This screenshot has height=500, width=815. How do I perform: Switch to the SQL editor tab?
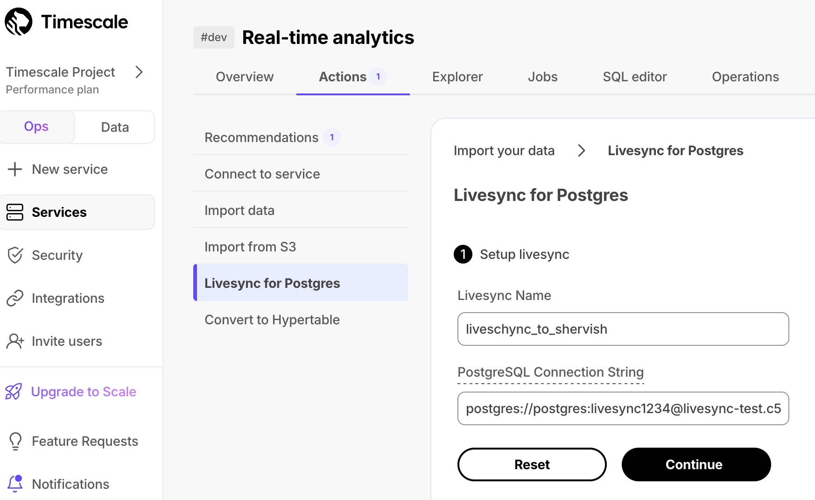click(x=635, y=77)
